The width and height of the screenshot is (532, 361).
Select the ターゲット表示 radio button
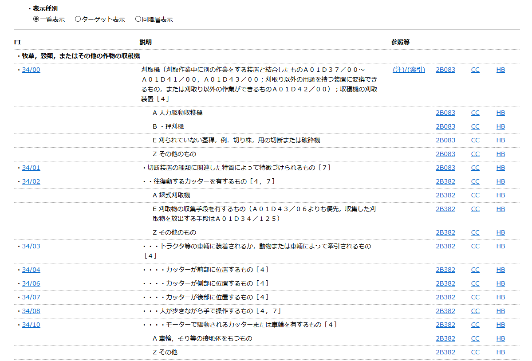[78, 19]
